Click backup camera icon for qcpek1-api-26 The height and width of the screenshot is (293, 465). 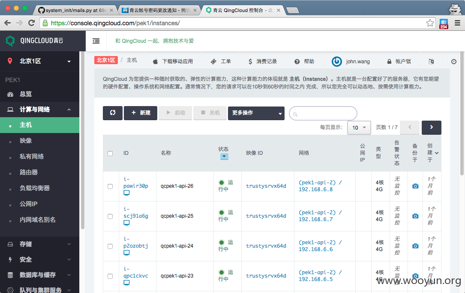coord(415,186)
